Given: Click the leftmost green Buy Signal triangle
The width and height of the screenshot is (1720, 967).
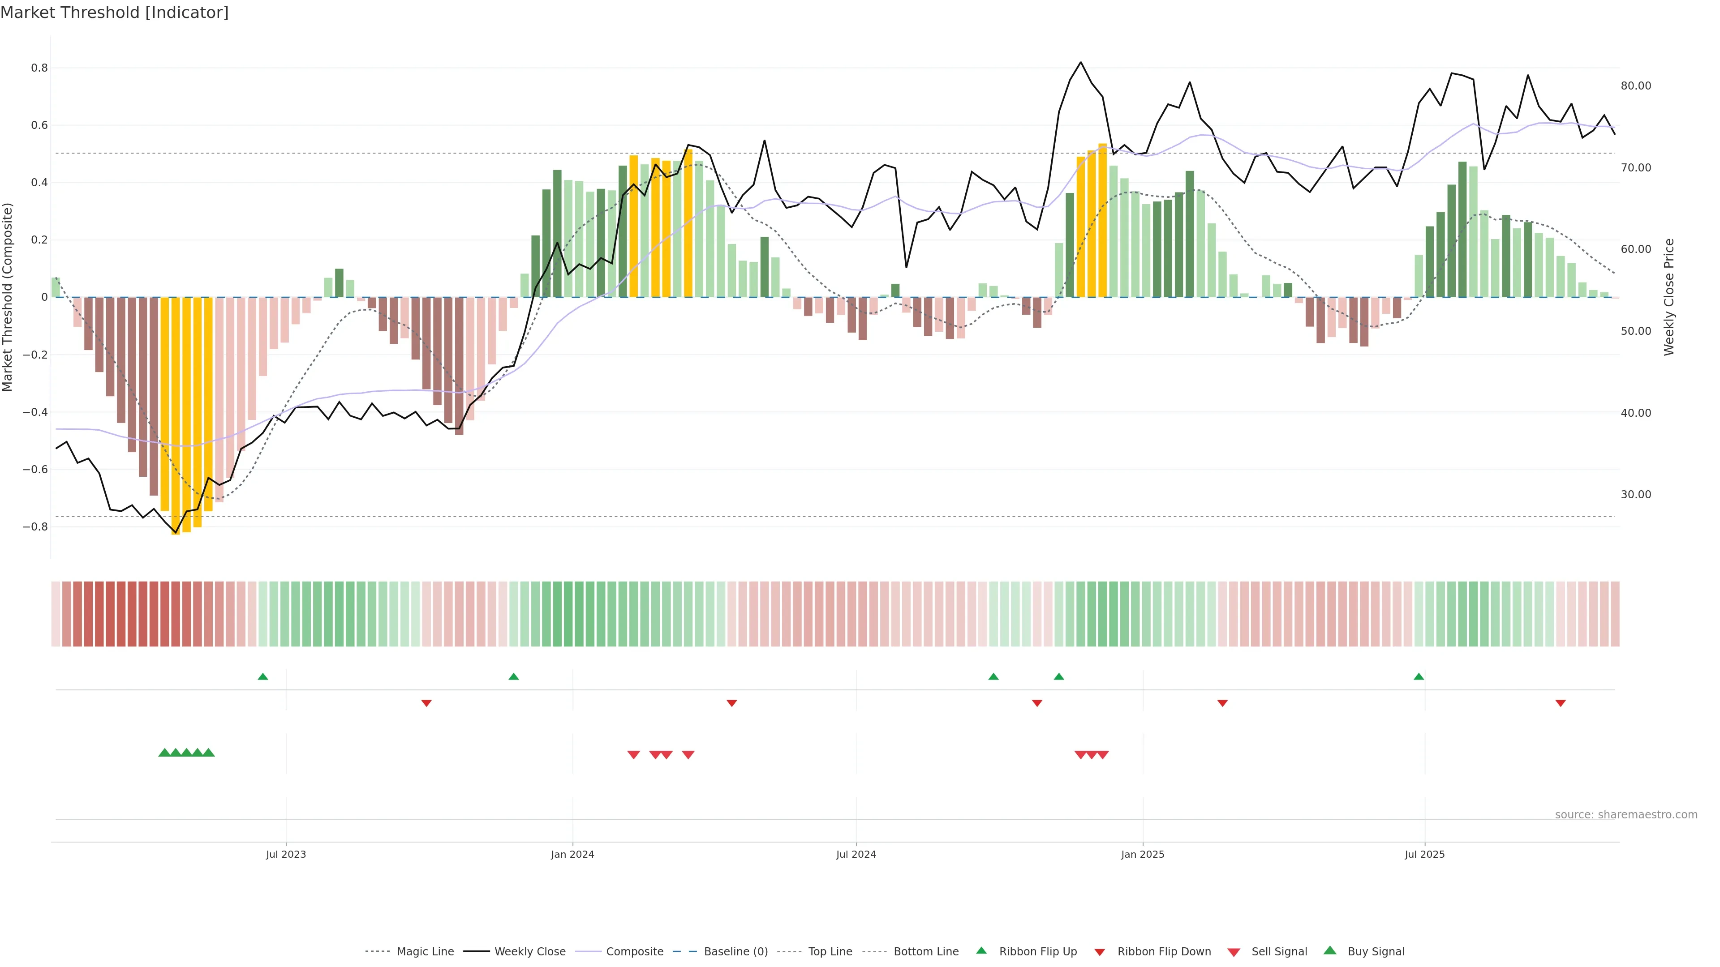Looking at the screenshot, I should click(x=164, y=753).
